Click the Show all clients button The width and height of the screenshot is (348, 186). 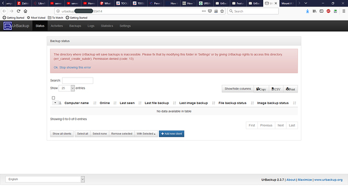coord(62,134)
